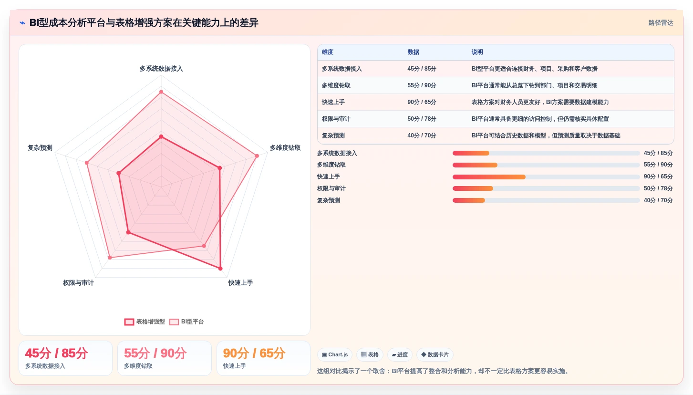Click table cell 复杂预测

coord(333,135)
